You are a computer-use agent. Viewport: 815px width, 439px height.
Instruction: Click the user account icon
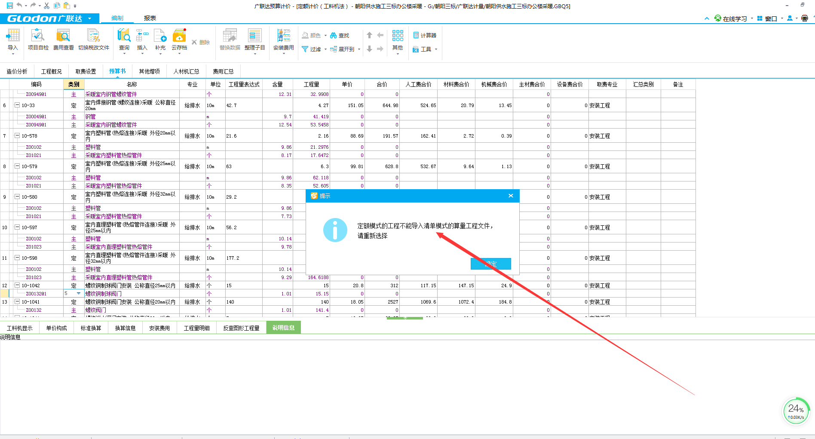tap(790, 18)
